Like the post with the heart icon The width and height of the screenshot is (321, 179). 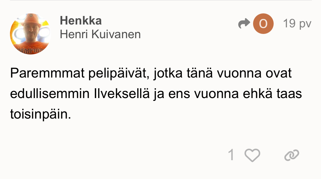pyautogui.click(x=253, y=155)
